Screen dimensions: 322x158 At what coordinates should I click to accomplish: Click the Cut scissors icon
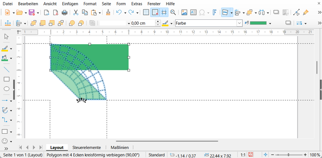[76, 12]
